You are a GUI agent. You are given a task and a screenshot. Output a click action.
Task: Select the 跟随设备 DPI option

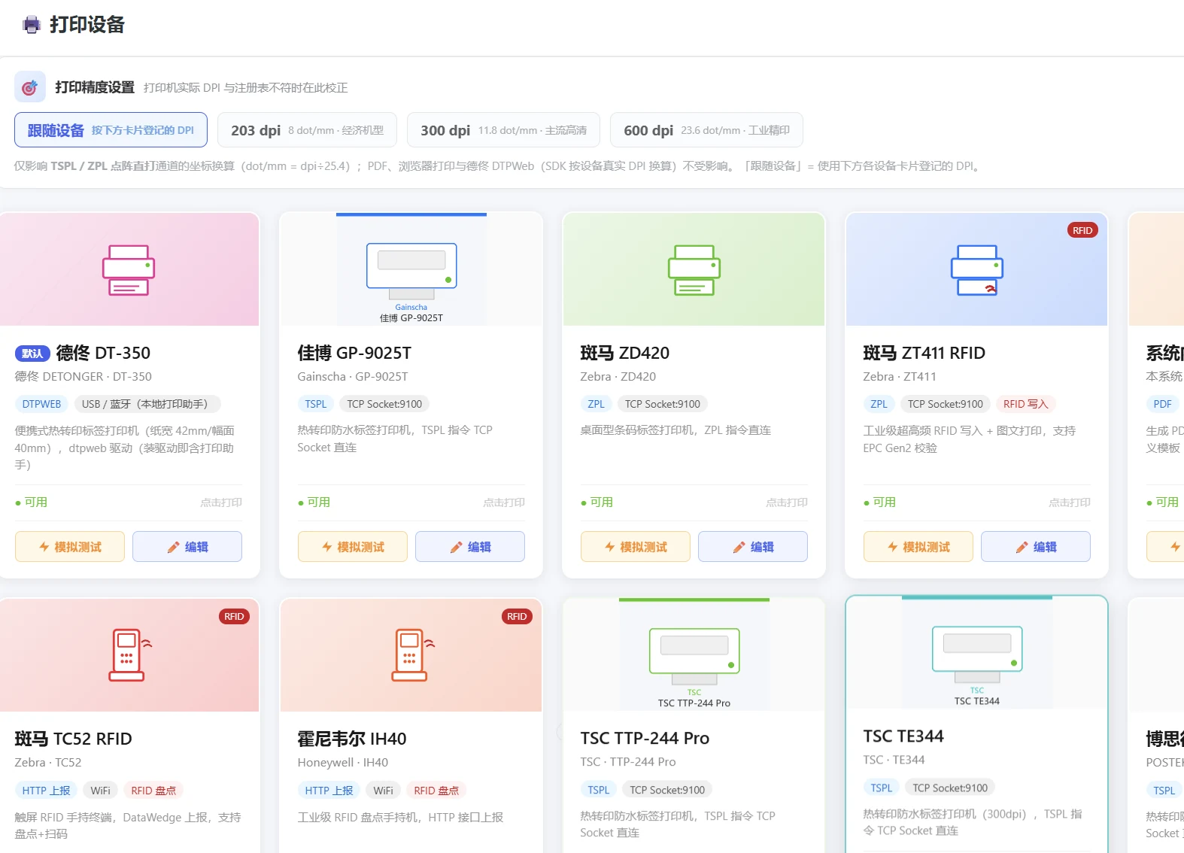pyautogui.click(x=111, y=130)
